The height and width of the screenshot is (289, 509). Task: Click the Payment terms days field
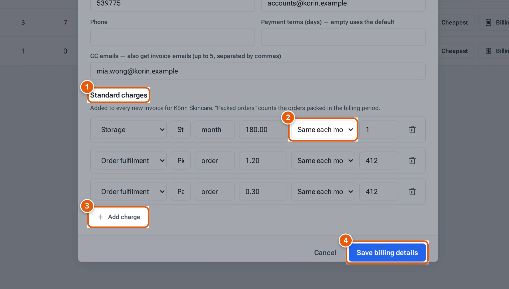tap(343, 37)
